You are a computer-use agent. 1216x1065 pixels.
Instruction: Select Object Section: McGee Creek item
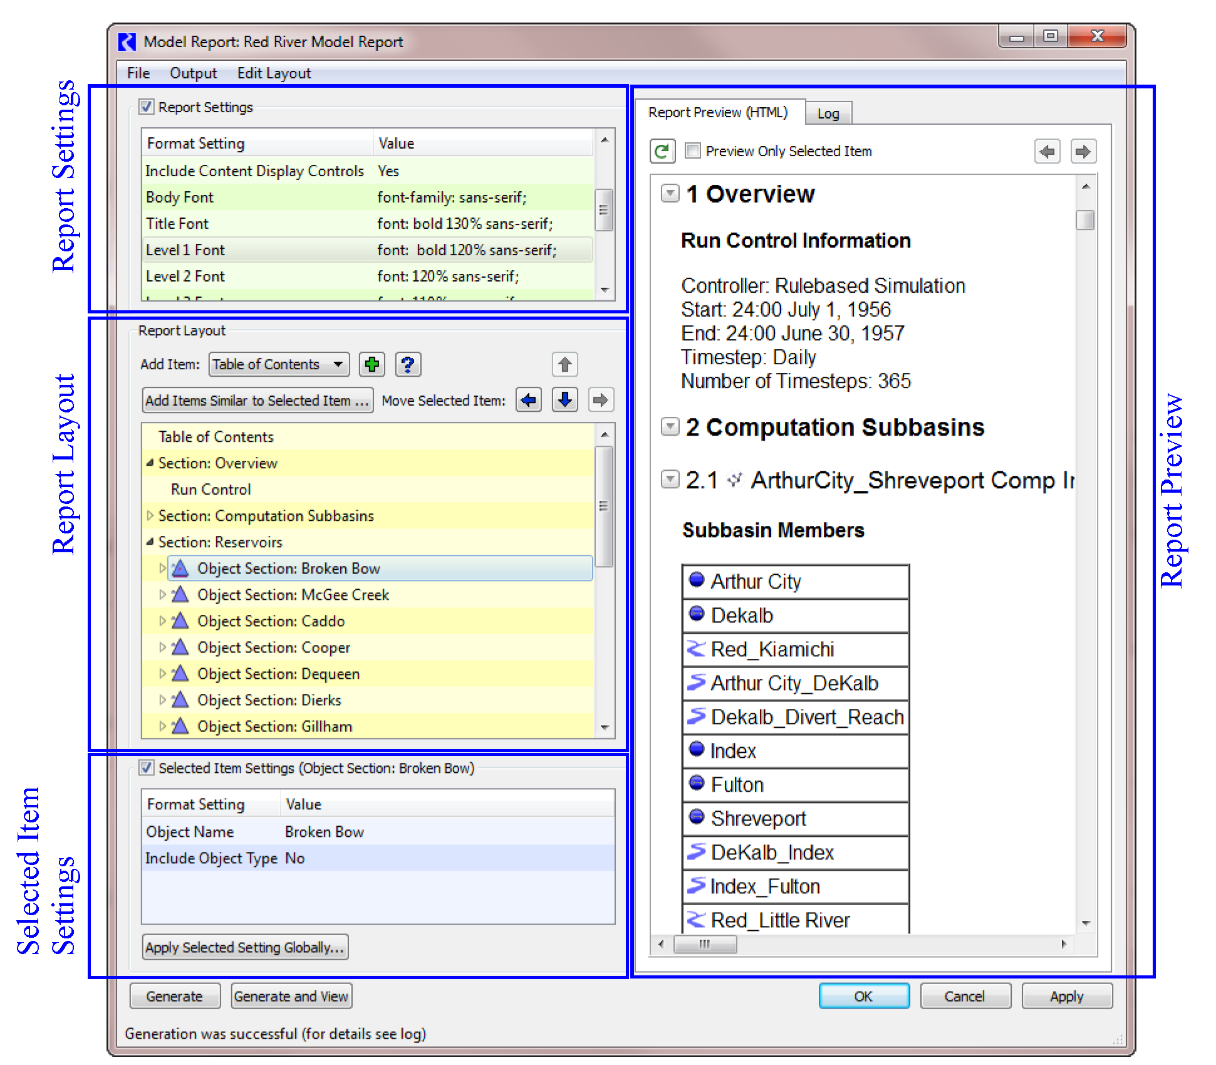[293, 595]
